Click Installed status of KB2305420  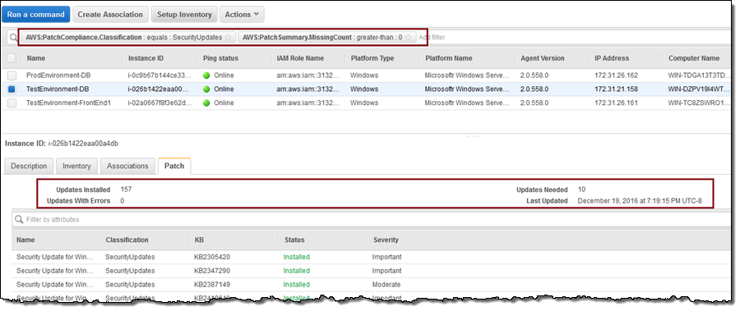(x=296, y=258)
